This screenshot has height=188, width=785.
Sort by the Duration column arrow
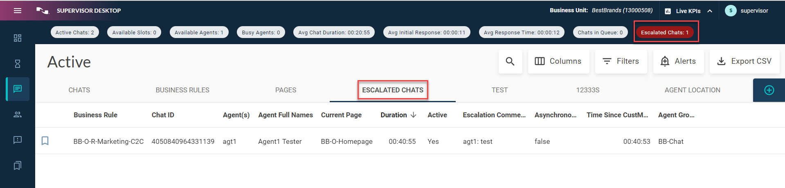click(414, 115)
